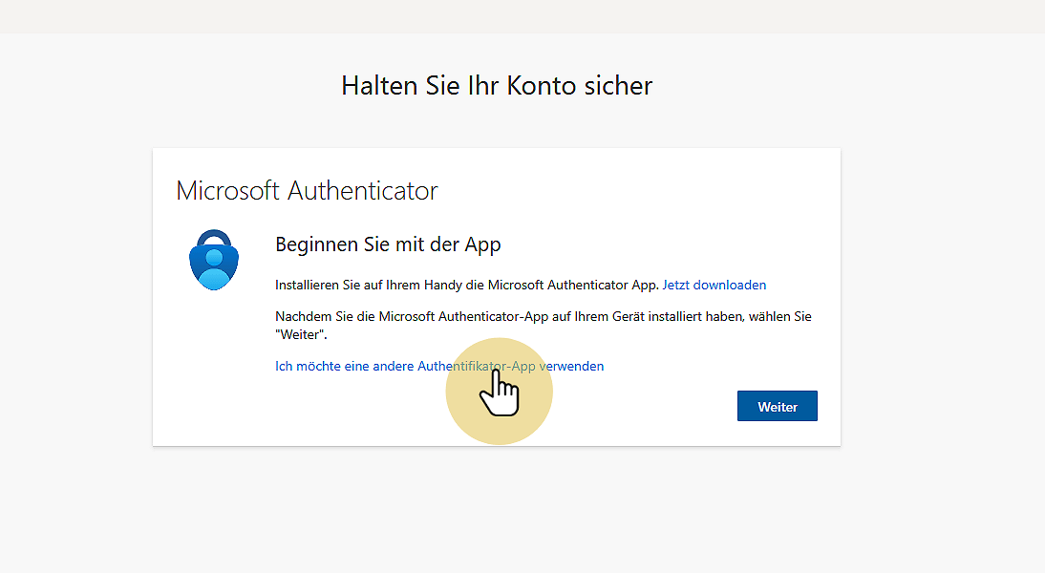Open the 'Jetzt downloaden' link

(x=714, y=285)
